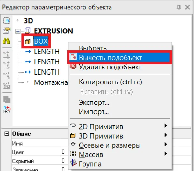Click Импорт... in context menu
The height and width of the screenshot is (171, 194).
(94, 112)
